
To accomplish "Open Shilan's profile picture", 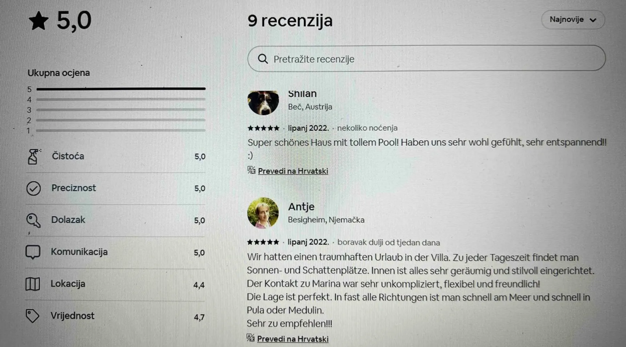I will coord(263,103).
